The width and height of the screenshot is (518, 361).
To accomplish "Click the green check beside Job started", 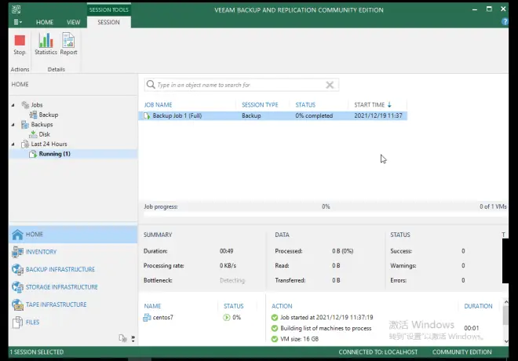I will [274, 317].
